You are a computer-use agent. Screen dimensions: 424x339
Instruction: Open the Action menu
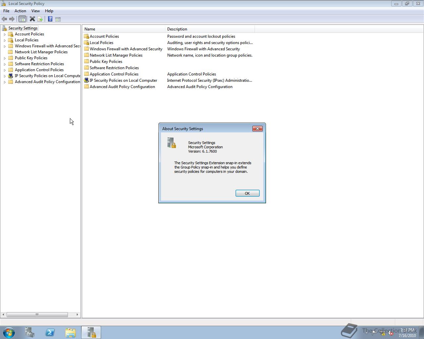(20, 11)
